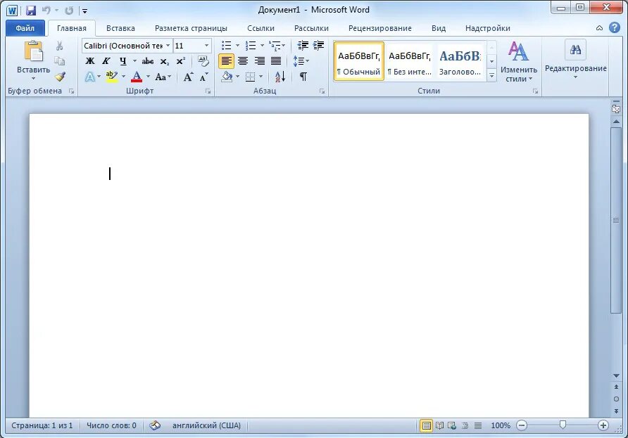Screen dimensions: 628x438
Task: Click the Numbering list icon
Action: click(251, 46)
